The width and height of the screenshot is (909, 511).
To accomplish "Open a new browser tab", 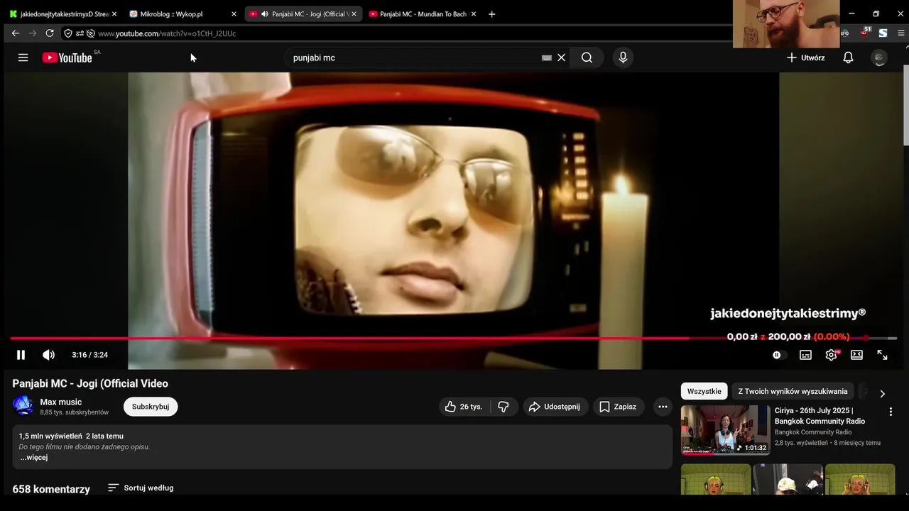I will [x=491, y=13].
